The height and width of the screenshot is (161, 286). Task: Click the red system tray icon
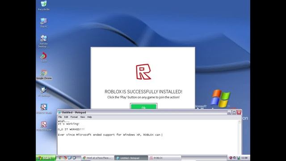tap(231, 158)
